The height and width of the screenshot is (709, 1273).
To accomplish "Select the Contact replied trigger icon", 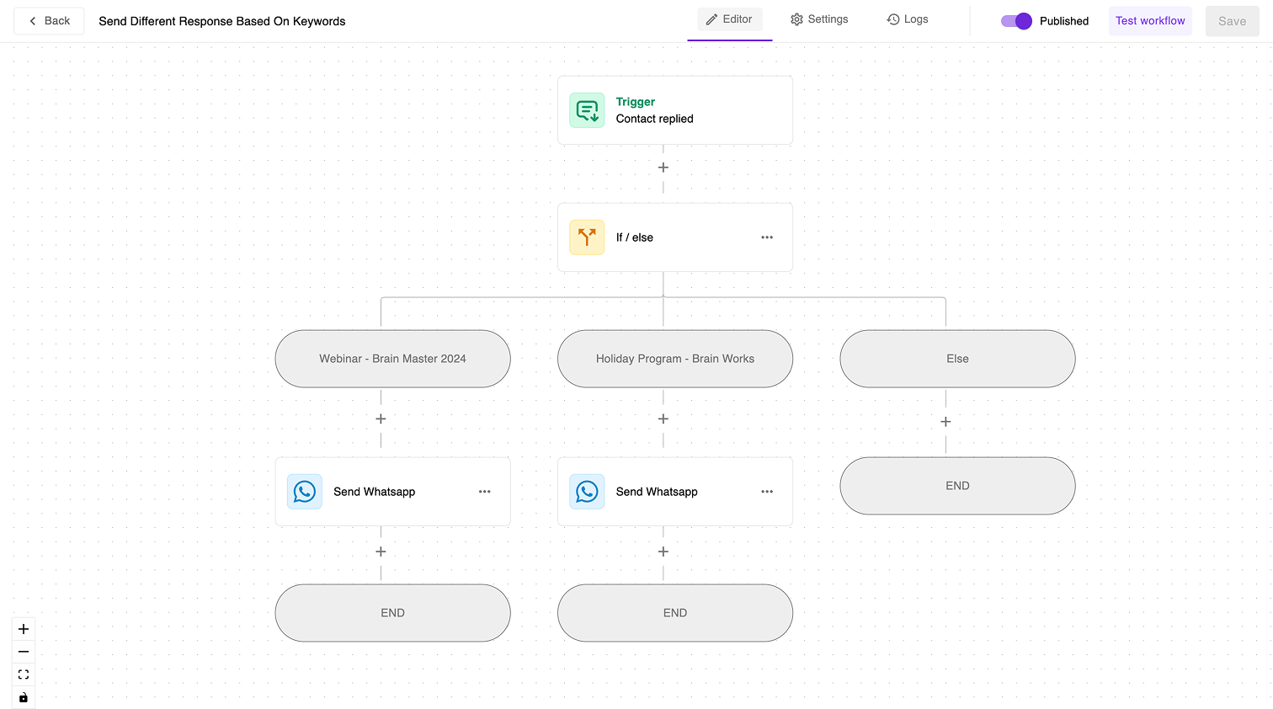I will [587, 109].
